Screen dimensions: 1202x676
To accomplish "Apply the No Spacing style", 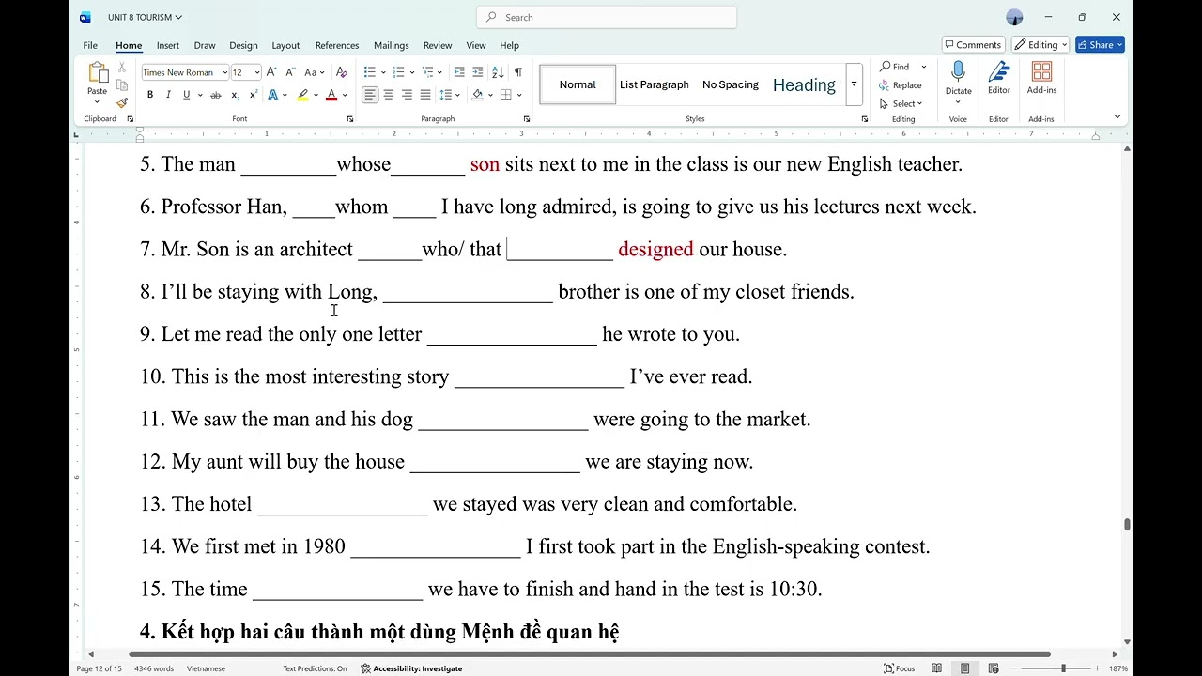I will click(x=730, y=84).
